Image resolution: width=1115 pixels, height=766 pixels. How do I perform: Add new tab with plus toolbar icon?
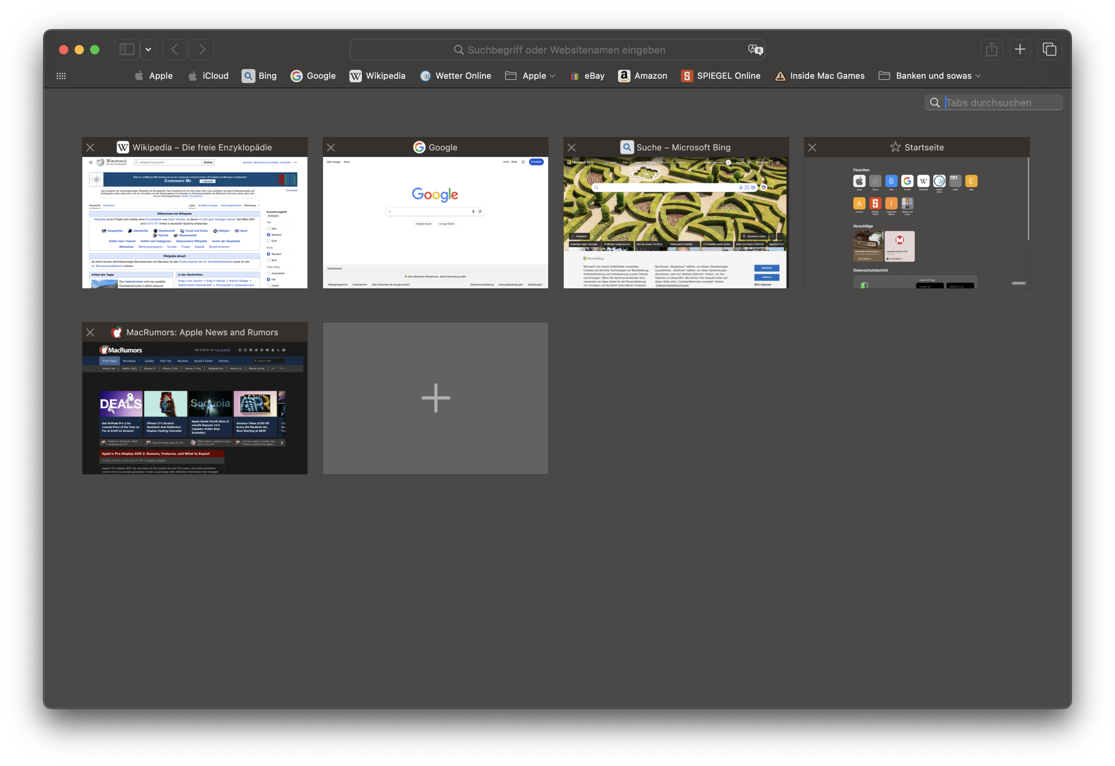[x=1020, y=49]
